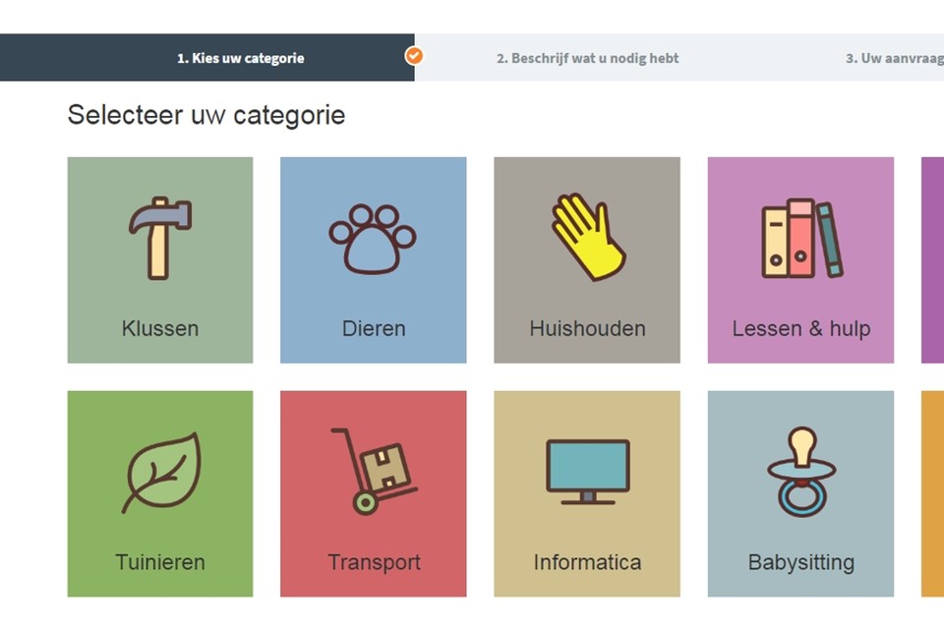Viewport: 944px width, 629px height.
Task: Open step 3 Uw aanvraag tab
Action: pos(895,58)
